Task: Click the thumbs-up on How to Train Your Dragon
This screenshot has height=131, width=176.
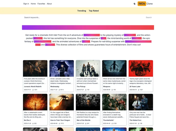Action: [x=60, y=123]
